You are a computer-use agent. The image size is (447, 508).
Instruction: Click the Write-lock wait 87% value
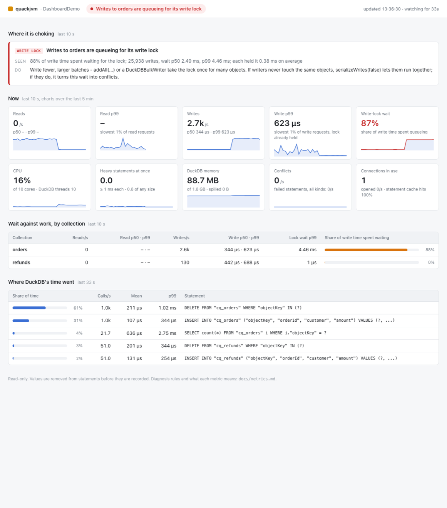click(x=370, y=123)
